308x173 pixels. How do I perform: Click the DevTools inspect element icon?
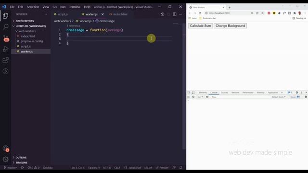[189, 92]
